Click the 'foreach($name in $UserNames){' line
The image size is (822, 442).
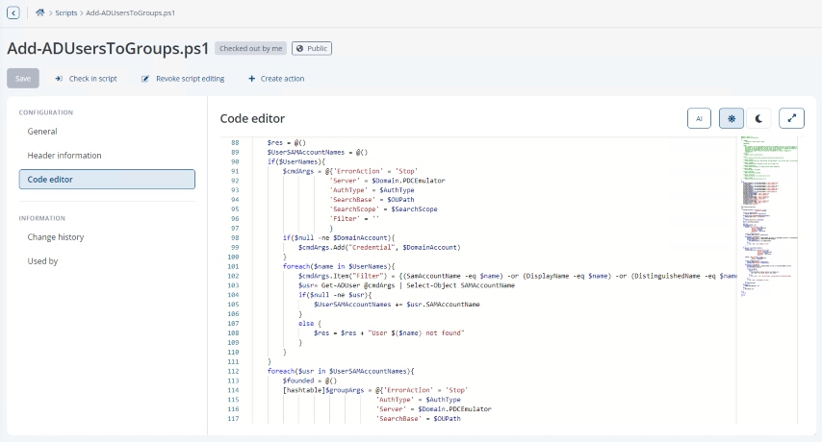(339, 266)
